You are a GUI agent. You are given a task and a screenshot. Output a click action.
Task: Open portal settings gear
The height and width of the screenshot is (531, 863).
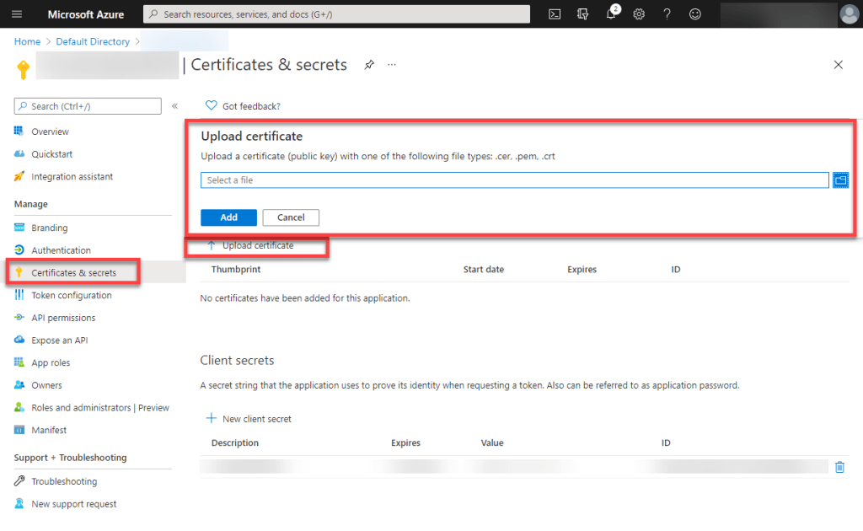[x=638, y=13]
